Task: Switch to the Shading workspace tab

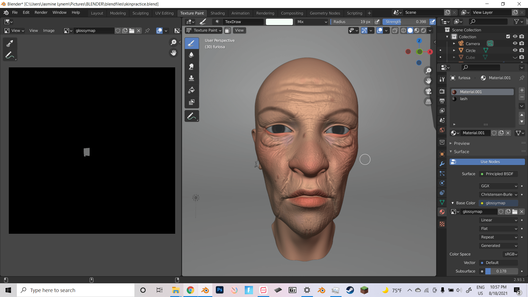Action: click(x=218, y=13)
